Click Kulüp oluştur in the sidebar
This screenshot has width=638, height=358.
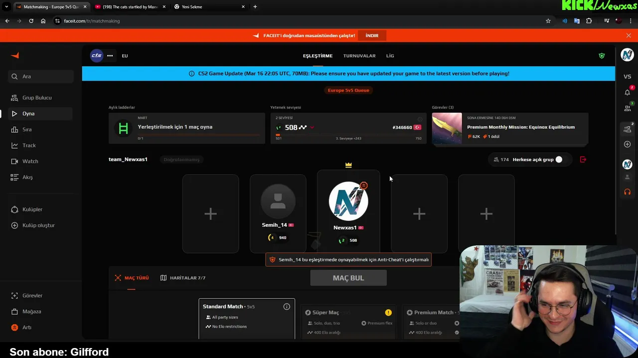[x=41, y=225]
